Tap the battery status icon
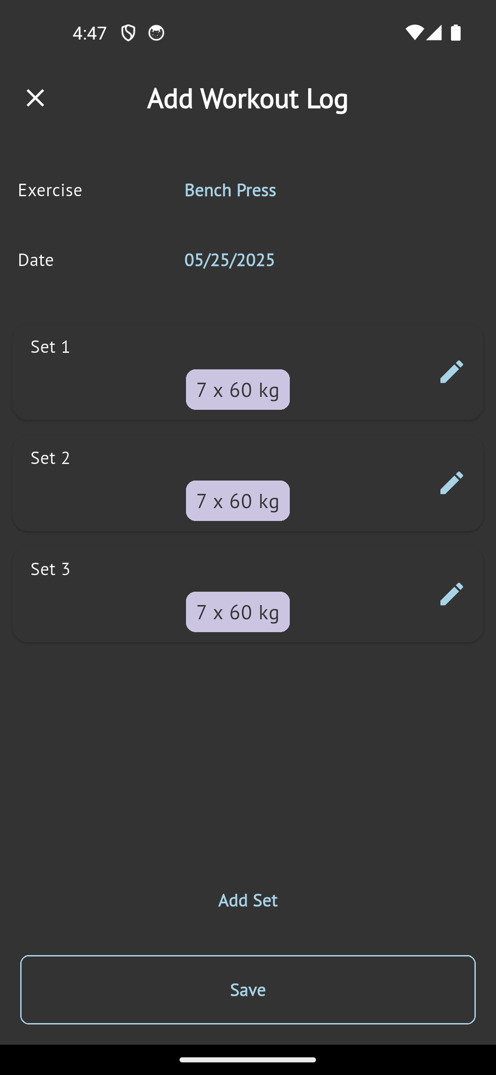496x1075 pixels. coord(456,33)
